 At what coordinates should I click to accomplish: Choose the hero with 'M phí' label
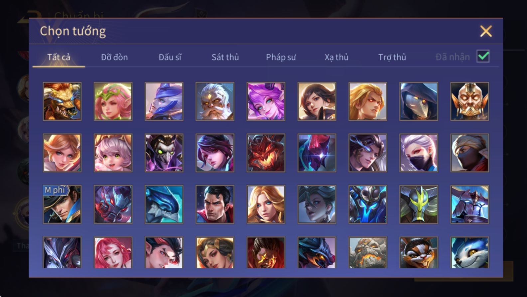(x=62, y=204)
